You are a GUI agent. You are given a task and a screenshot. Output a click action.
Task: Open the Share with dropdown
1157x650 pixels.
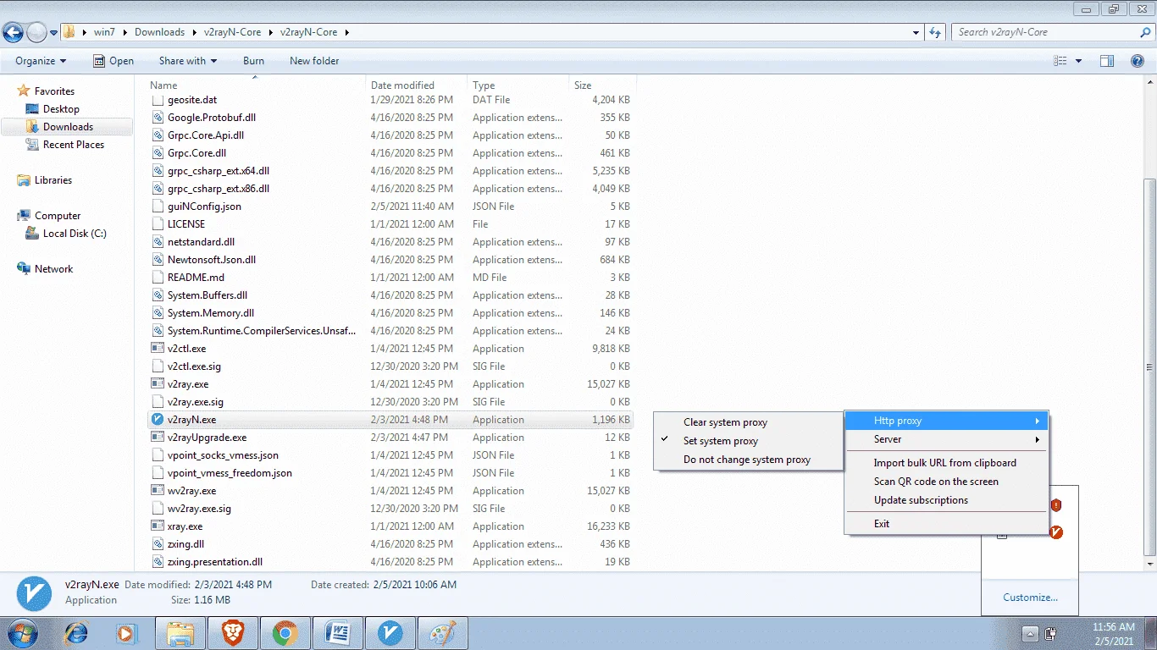pyautogui.click(x=188, y=61)
